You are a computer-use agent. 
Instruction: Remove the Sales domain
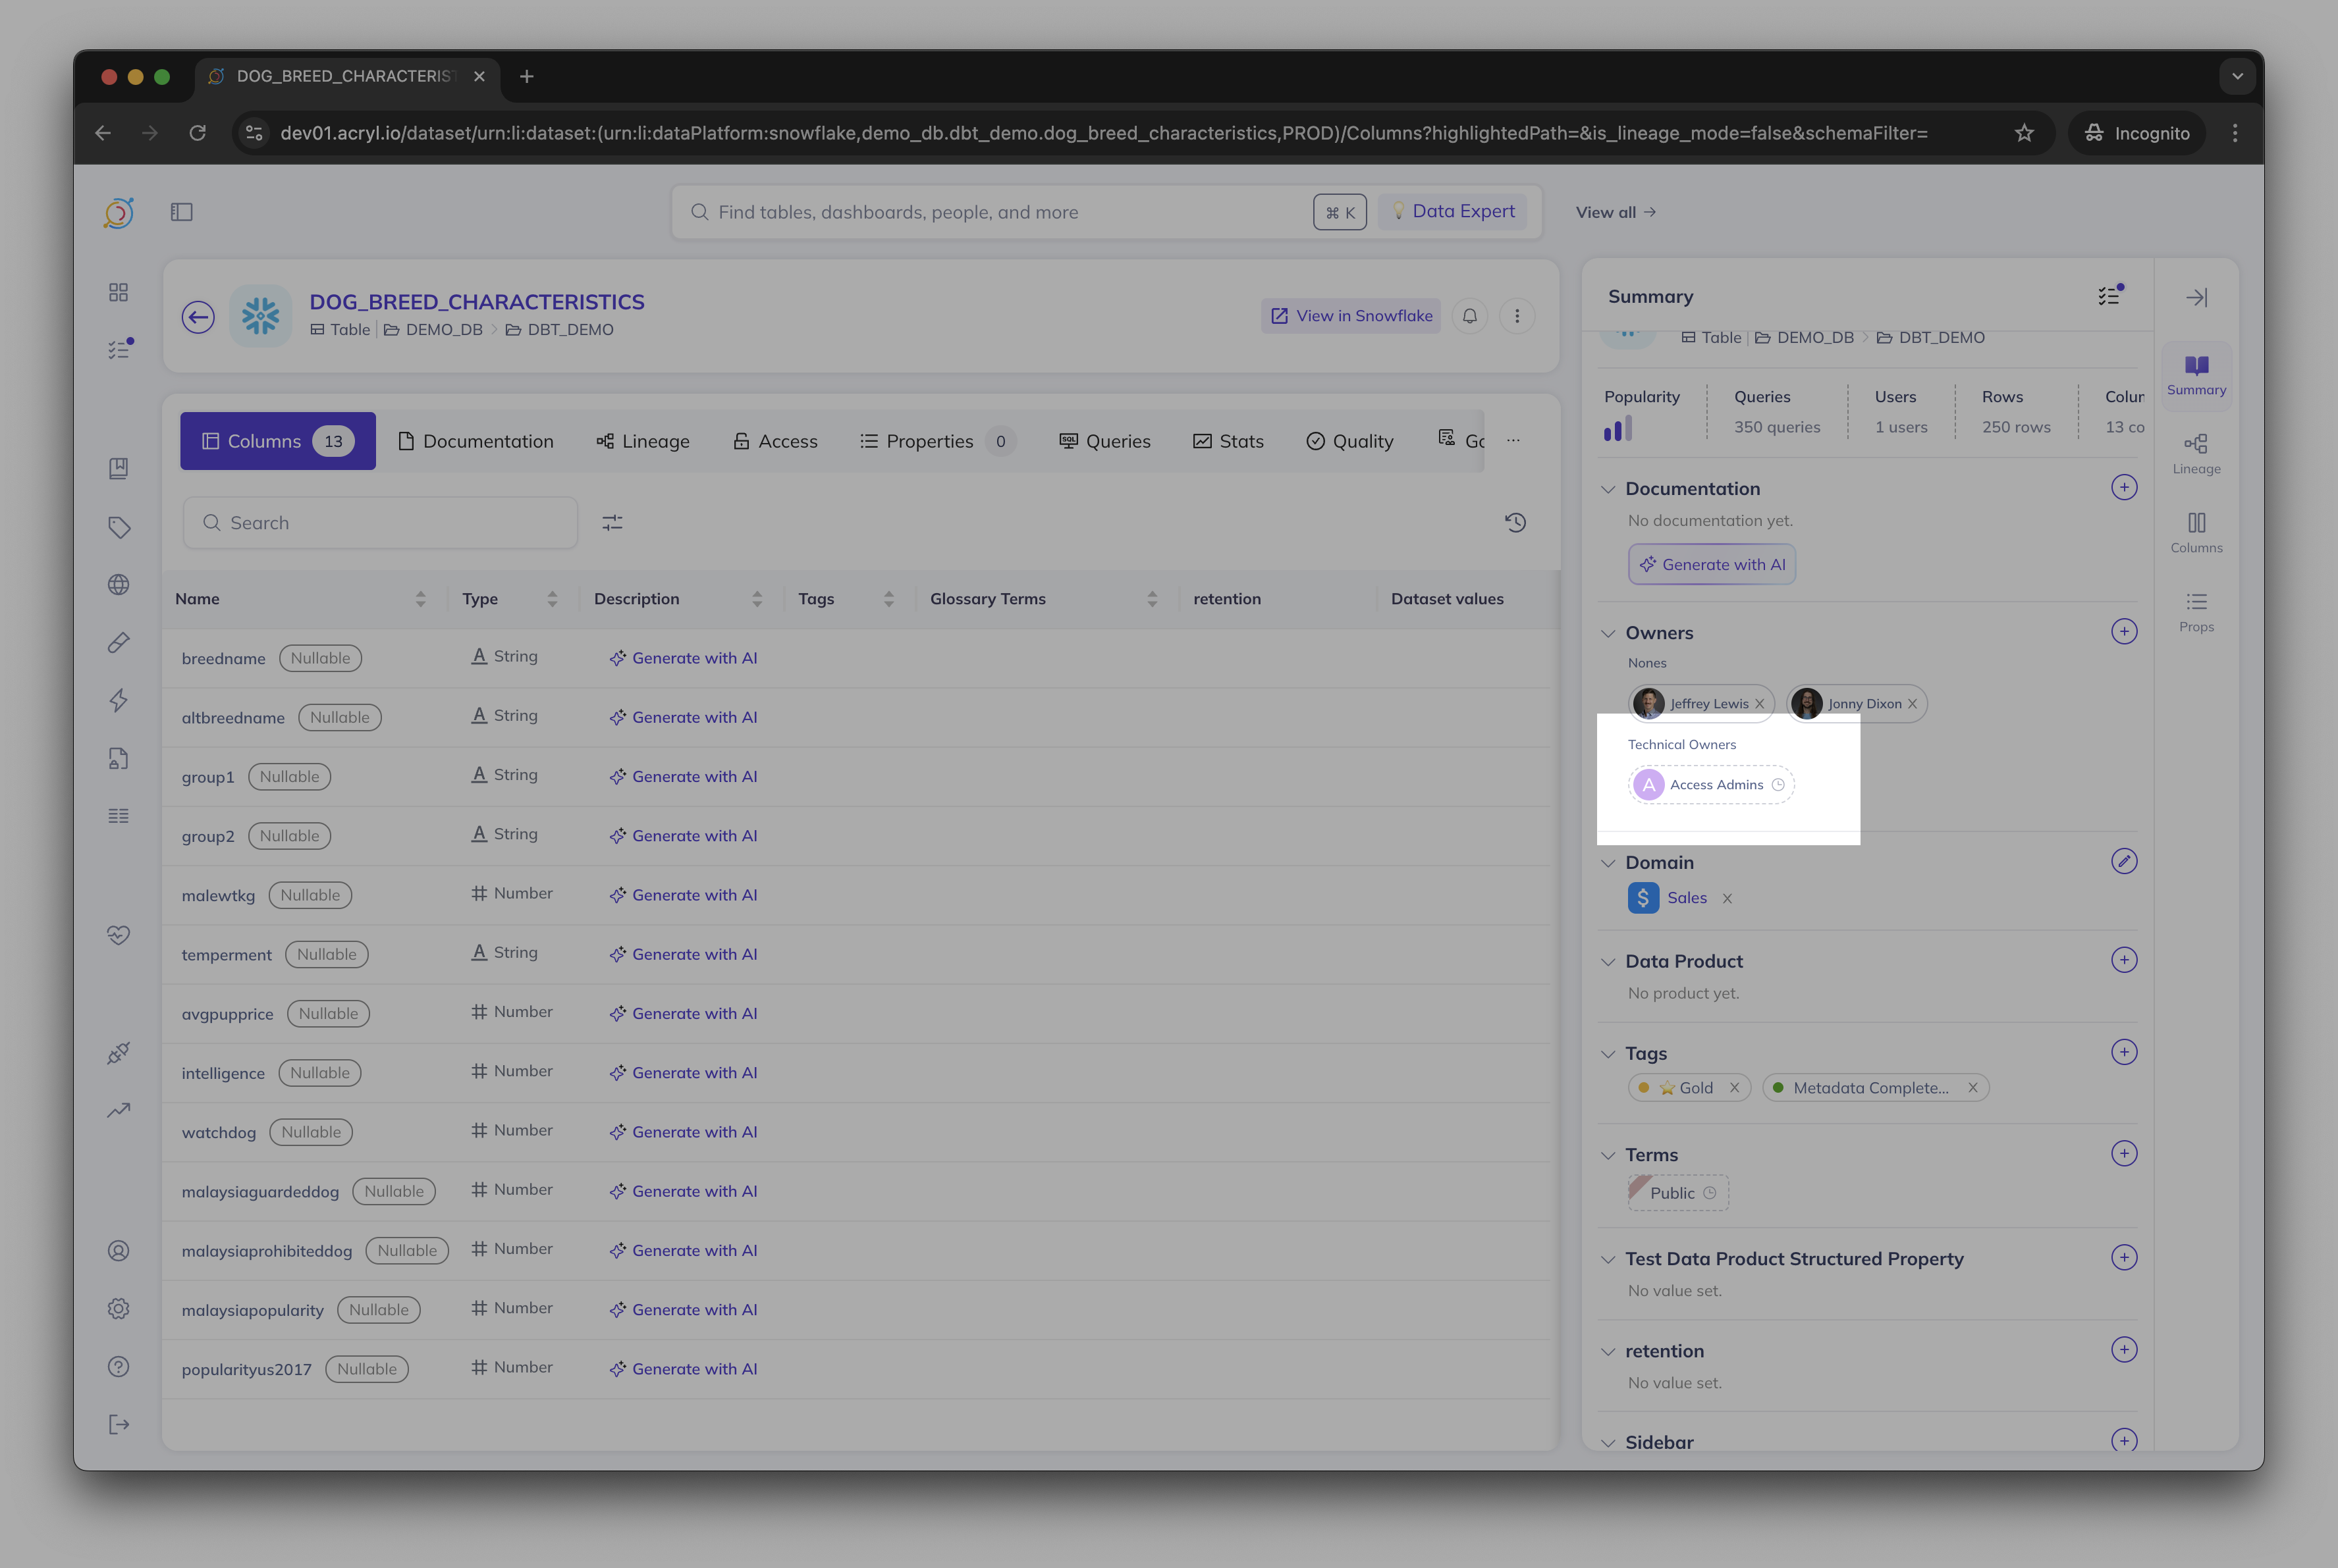1727,899
